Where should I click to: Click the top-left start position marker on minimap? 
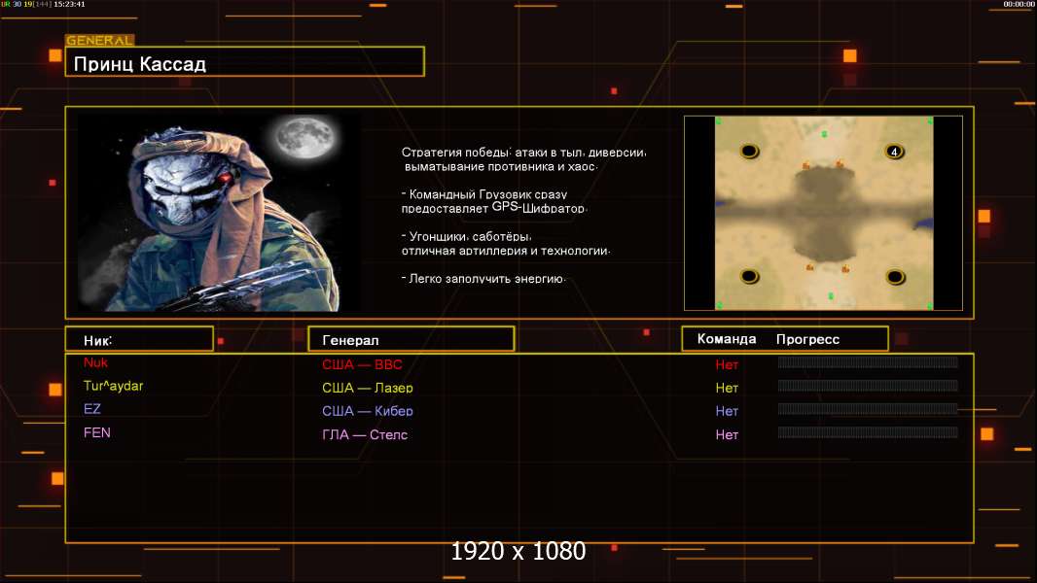pos(749,152)
